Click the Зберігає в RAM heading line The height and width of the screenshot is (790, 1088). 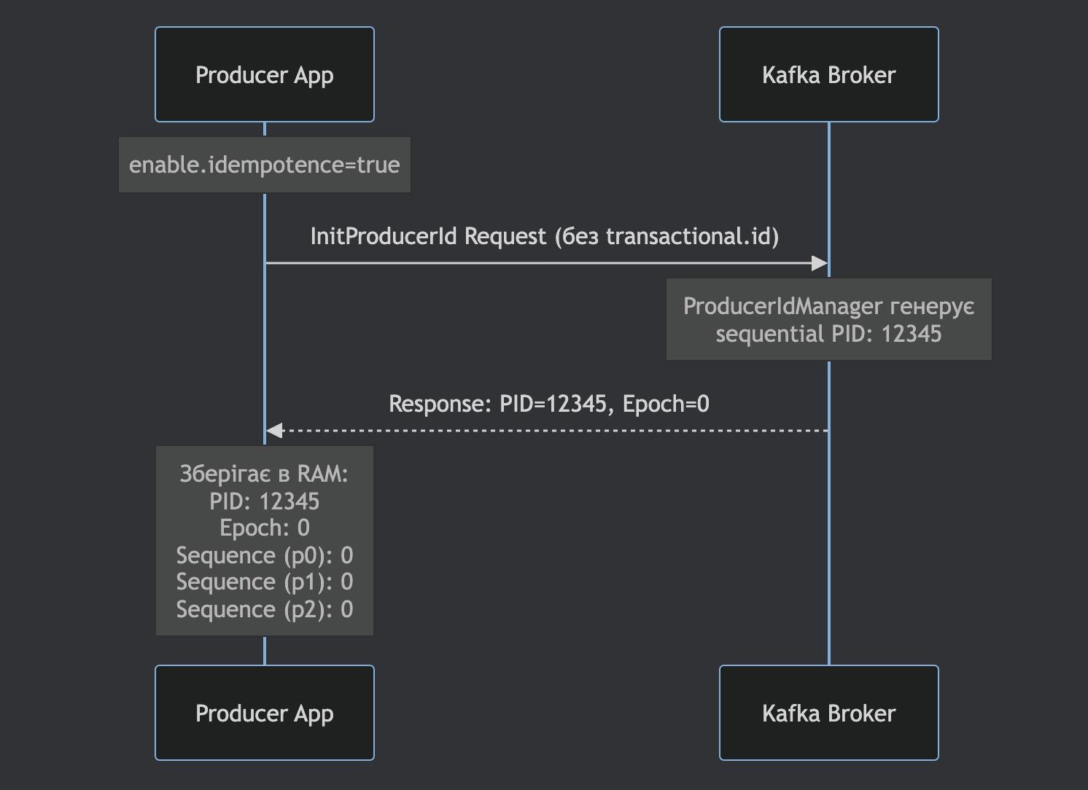[x=264, y=474]
